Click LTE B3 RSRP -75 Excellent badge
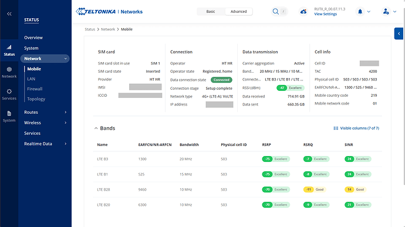 click(276, 159)
